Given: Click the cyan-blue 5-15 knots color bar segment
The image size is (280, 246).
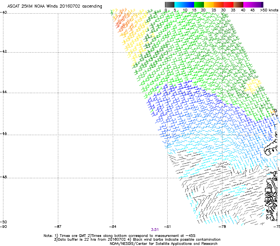Looking at the screenshot, I should click(x=184, y=5).
